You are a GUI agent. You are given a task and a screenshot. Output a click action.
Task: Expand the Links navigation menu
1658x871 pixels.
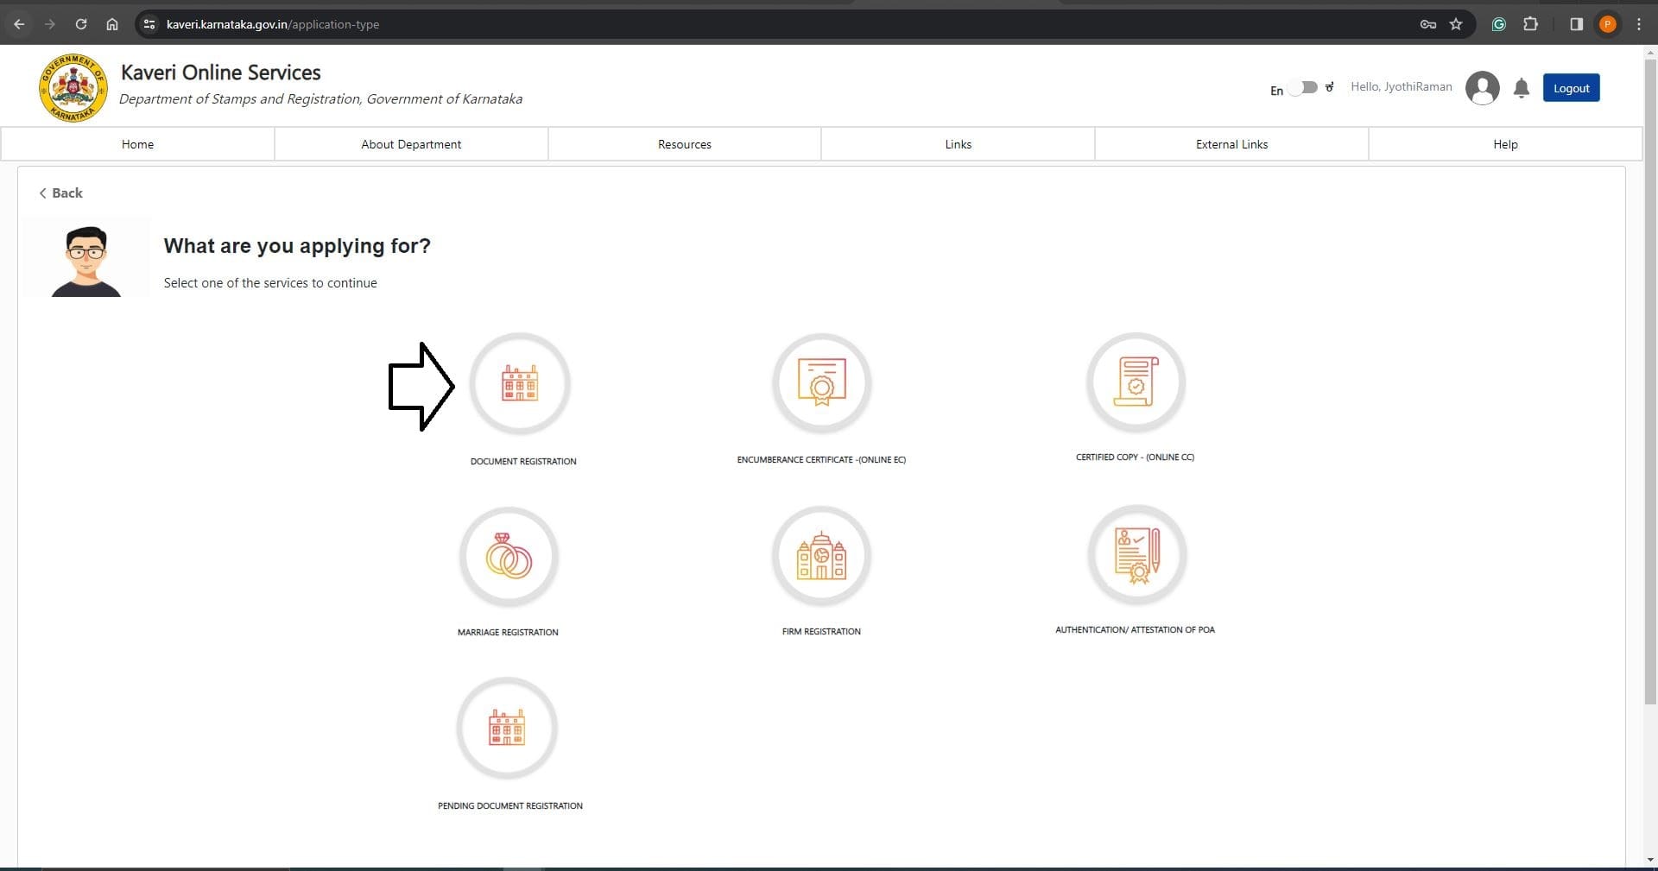pos(958,144)
